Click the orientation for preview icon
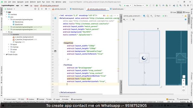This screenshot has width=193, height=108. tap(148, 16)
